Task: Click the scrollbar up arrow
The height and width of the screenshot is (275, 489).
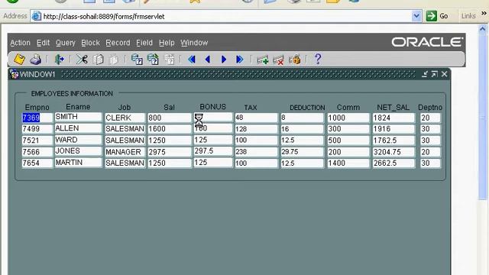Action: (x=482, y=29)
